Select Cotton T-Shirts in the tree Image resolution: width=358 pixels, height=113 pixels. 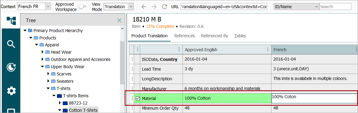[83, 110]
